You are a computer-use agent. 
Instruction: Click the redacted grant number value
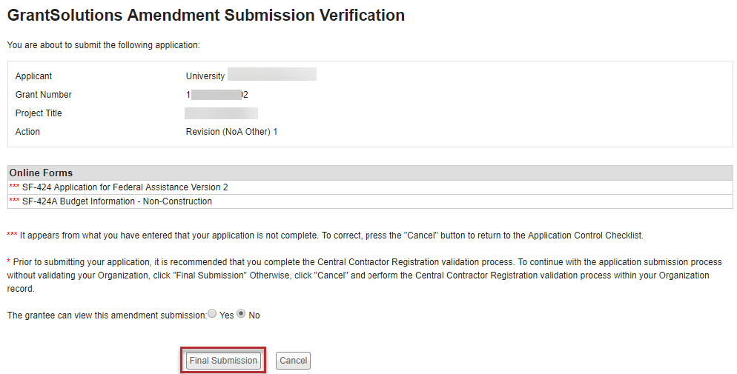click(217, 95)
